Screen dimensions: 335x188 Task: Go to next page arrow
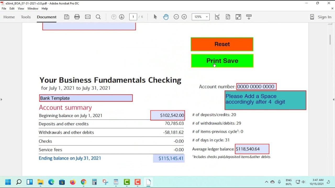pyautogui.click(x=122, y=17)
